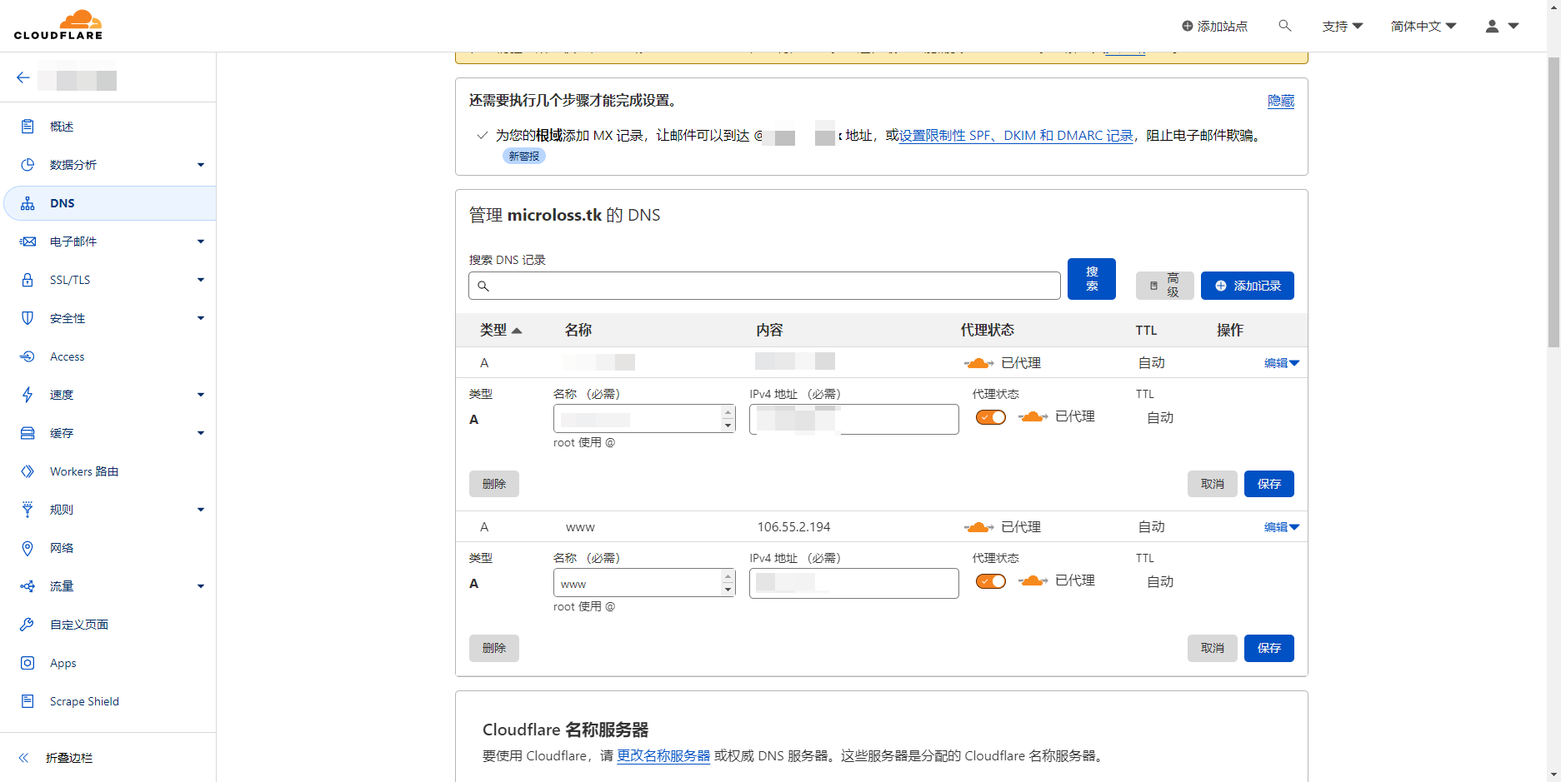Click the plus icon beside 添加站点
The image size is (1561, 782).
(1188, 26)
